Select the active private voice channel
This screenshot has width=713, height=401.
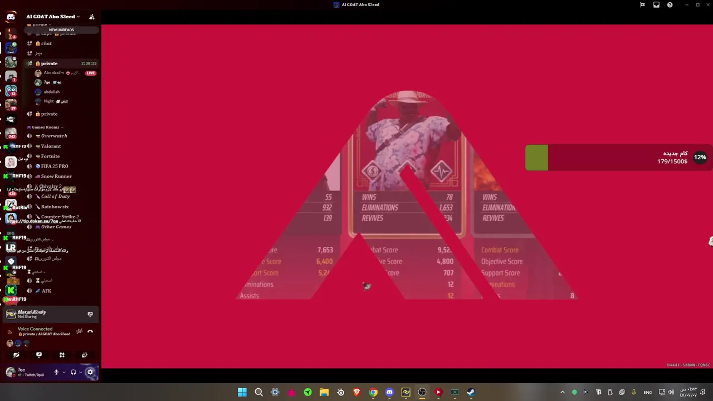click(x=61, y=63)
